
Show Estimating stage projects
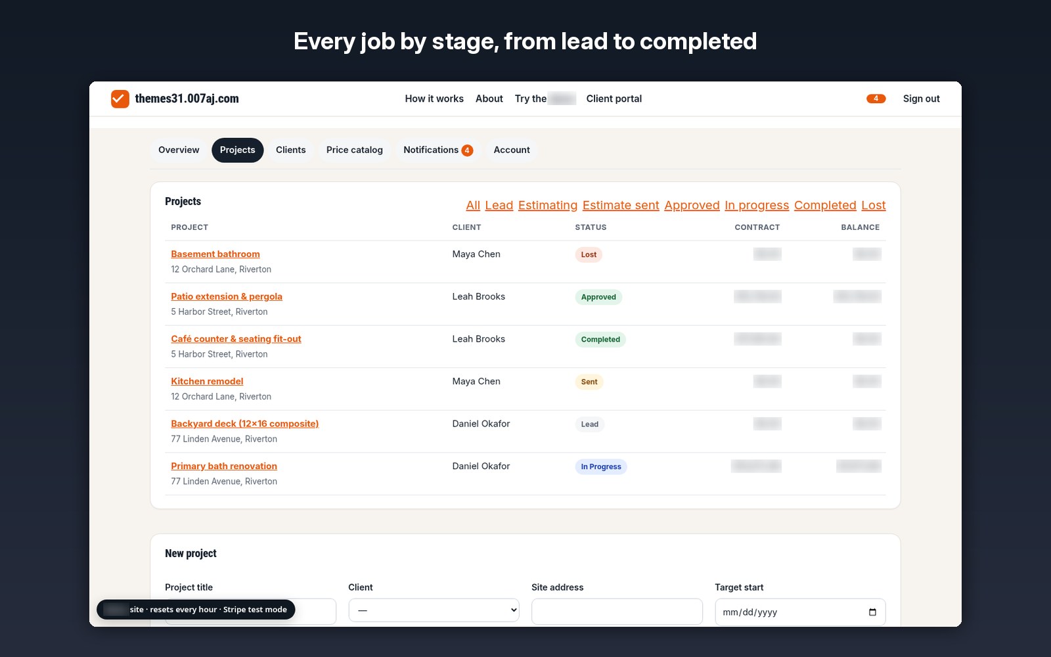point(548,205)
